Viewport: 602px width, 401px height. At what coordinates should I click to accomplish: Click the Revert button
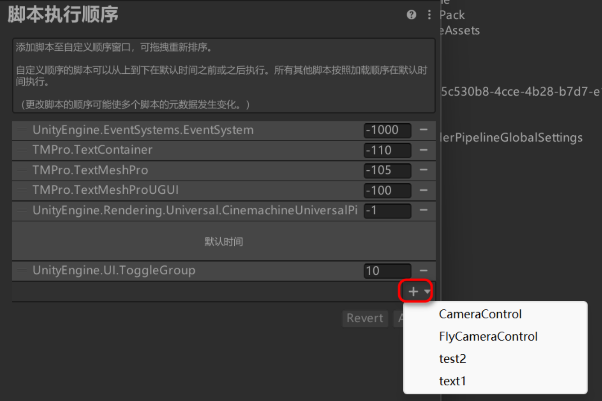365,318
